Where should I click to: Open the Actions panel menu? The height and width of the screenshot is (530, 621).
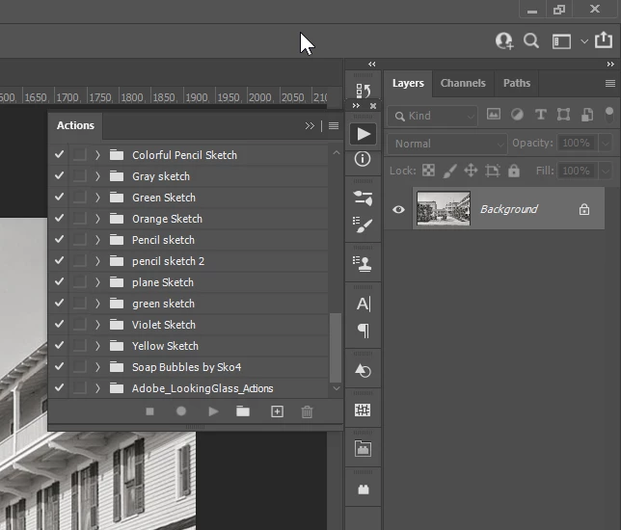click(334, 126)
